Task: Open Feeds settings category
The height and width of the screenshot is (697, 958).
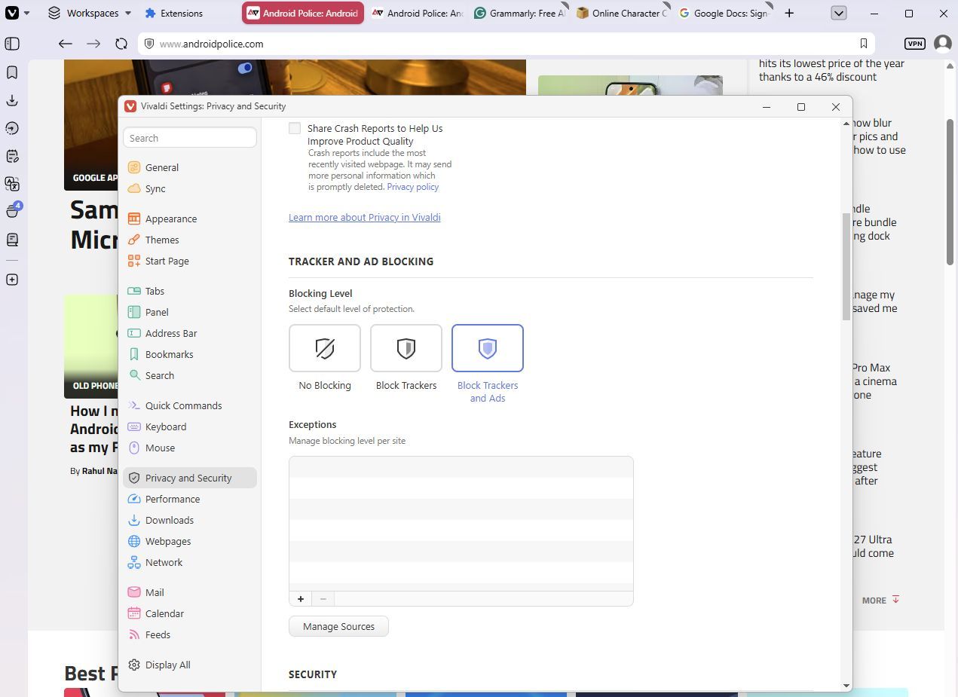Action: (x=190, y=634)
